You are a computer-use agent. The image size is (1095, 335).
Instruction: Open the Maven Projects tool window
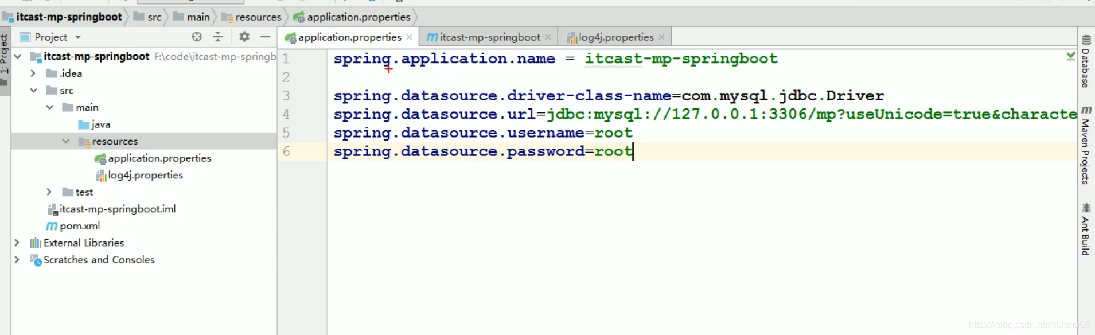click(x=1086, y=145)
